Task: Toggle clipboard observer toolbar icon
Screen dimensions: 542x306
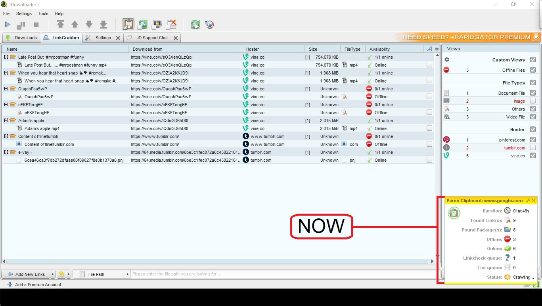Action: click(x=128, y=25)
